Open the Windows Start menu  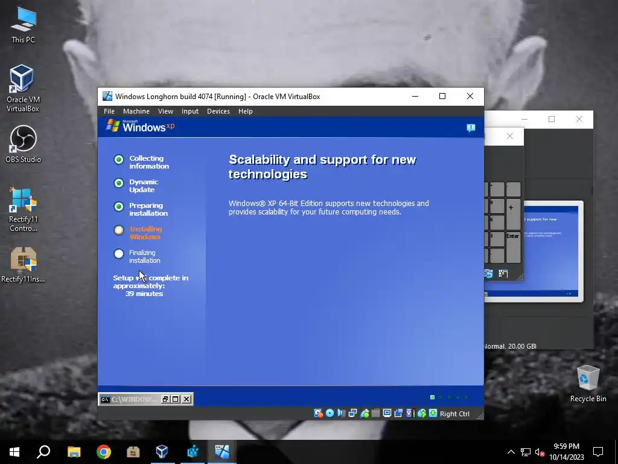tap(14, 452)
